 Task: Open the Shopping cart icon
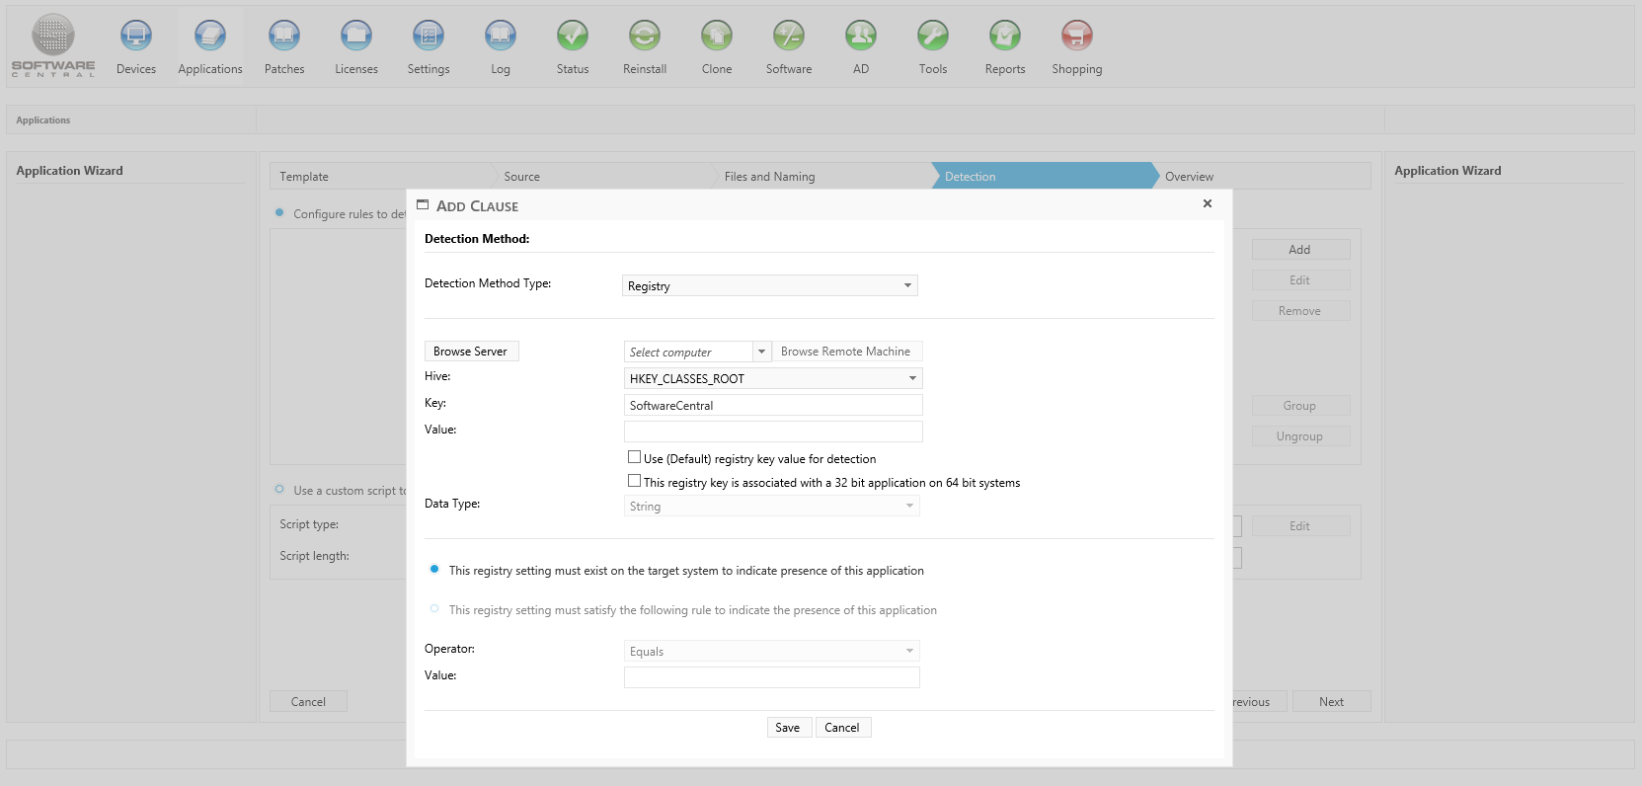(x=1076, y=37)
